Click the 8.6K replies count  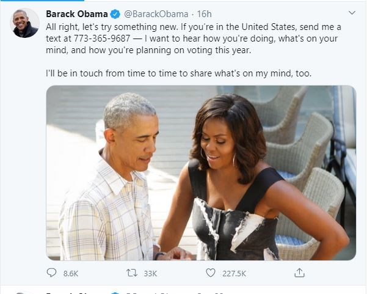[71, 273]
